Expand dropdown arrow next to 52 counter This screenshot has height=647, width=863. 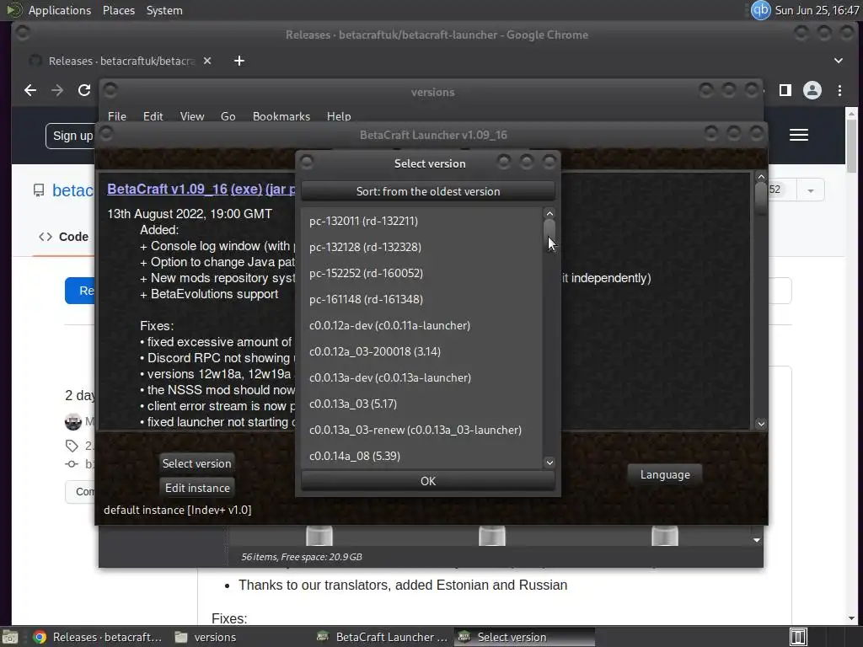(810, 190)
